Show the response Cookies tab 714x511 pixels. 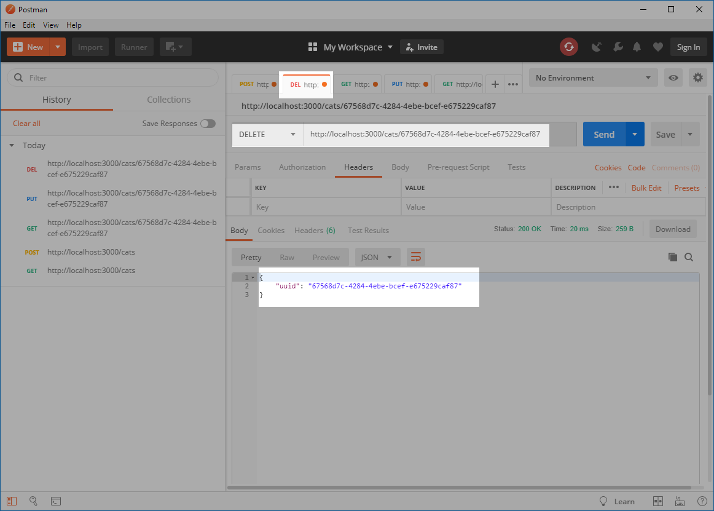click(271, 231)
